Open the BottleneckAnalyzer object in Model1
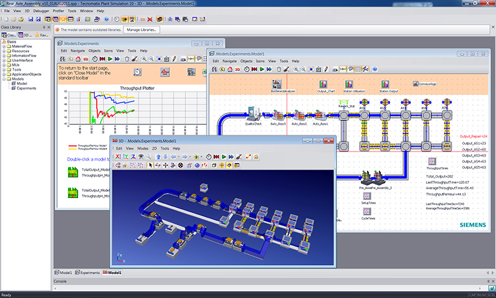The height and width of the screenshot is (298, 496). [x=276, y=84]
